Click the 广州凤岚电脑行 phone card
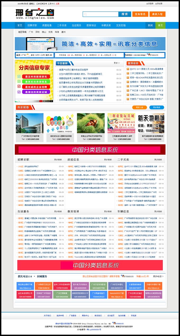Viewport: 180px width, 336px height. (x=98, y=295)
